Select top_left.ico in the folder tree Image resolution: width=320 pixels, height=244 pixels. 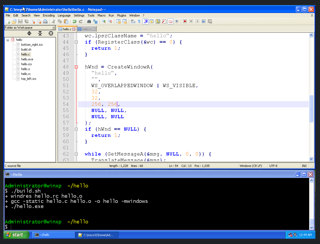[x=28, y=79]
